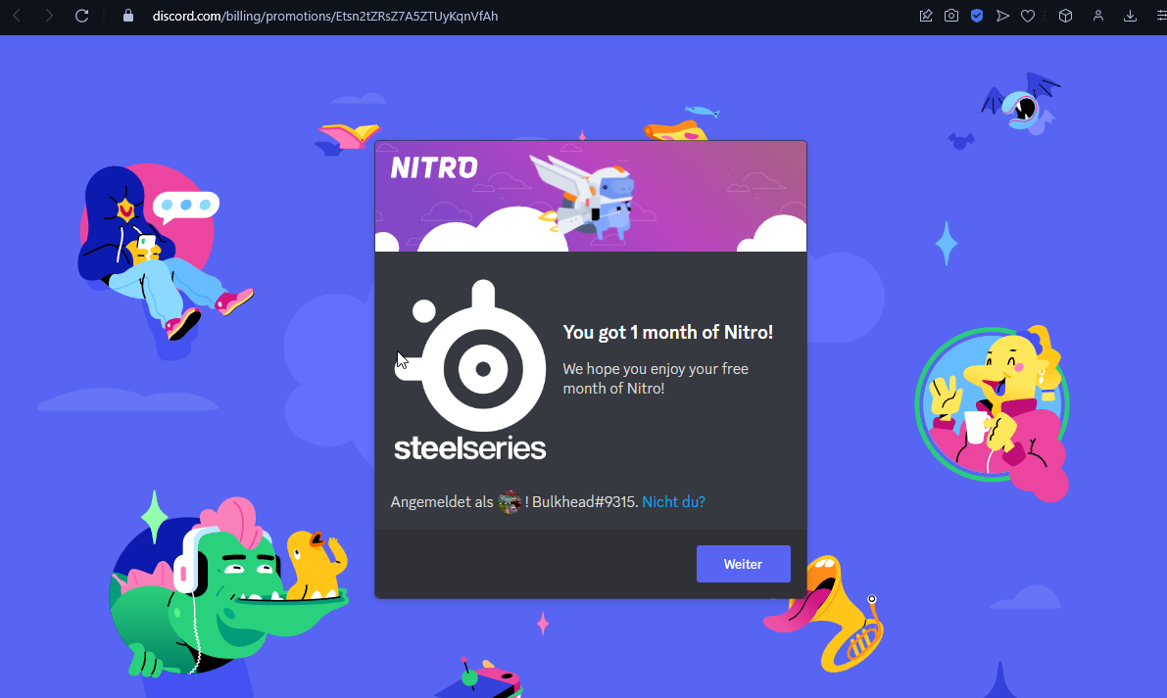The image size is (1167, 698).
Task: Click the Bulkhead user avatar
Action: 510,502
